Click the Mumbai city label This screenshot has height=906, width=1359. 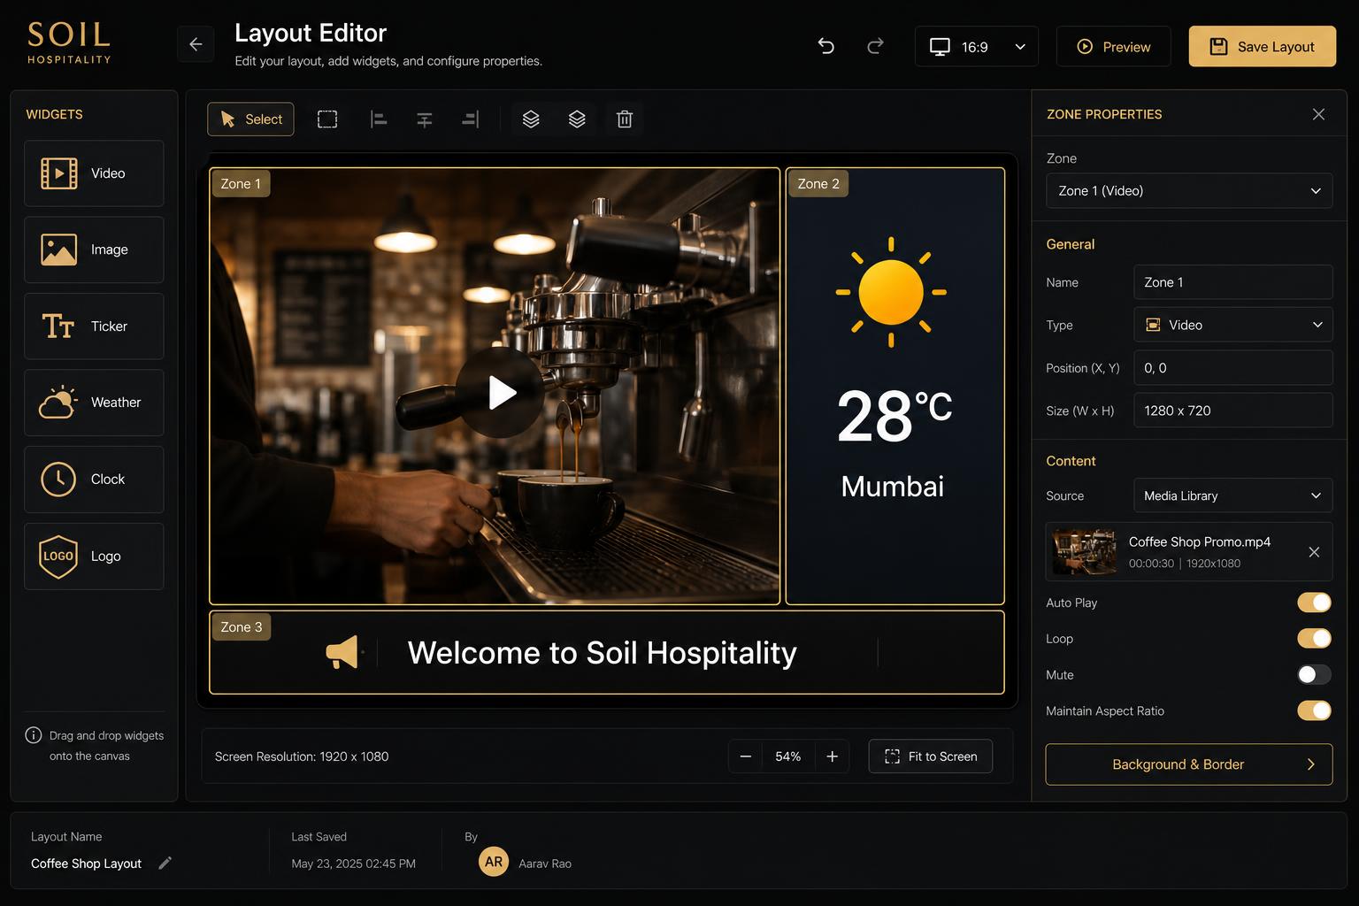point(892,487)
